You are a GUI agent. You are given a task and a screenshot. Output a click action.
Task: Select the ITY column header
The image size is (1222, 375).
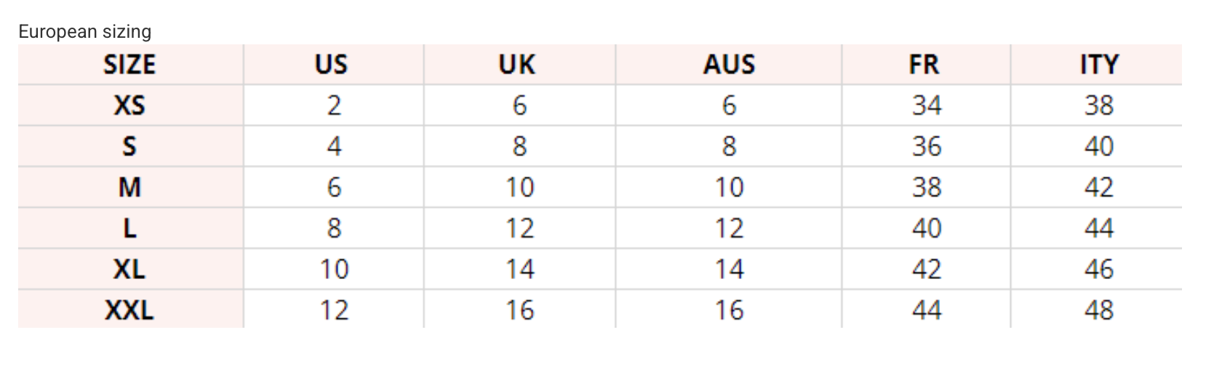click(1098, 65)
